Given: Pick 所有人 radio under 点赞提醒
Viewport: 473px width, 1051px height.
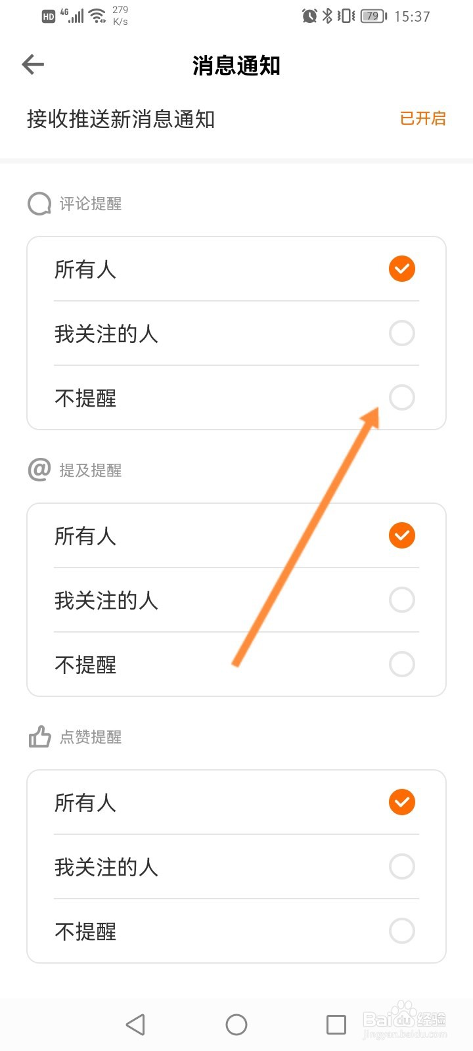Looking at the screenshot, I should click(401, 802).
